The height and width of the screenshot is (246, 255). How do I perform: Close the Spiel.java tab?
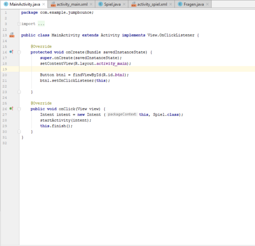[x=124, y=4]
